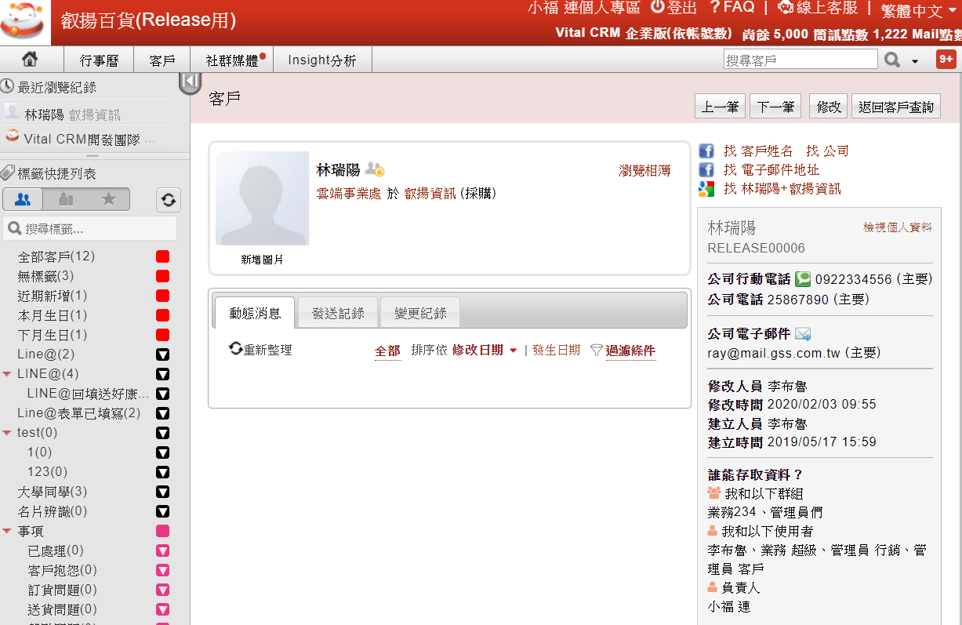Go to the previous record 上一筆
Screen dimensions: 962x625
point(721,107)
